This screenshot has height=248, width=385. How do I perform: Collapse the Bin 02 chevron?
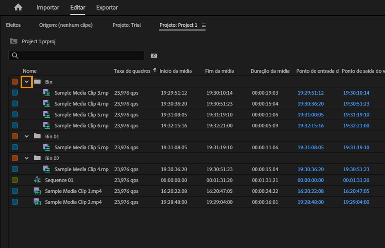(x=27, y=158)
